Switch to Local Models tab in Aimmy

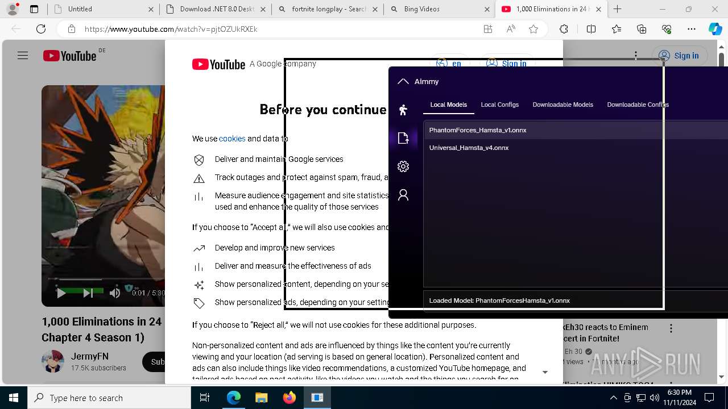448,105
